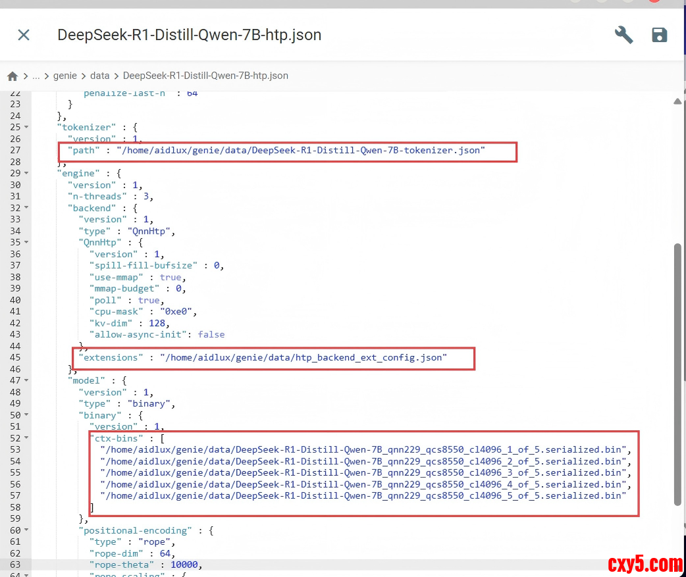Click the DeepSeek-R1-Distill-Qwen-7B-htp.json breadcrumb
Image resolution: width=686 pixels, height=577 pixels.
click(x=205, y=76)
